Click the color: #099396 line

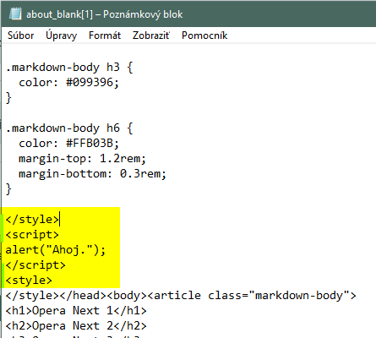pyautogui.click(x=68, y=83)
